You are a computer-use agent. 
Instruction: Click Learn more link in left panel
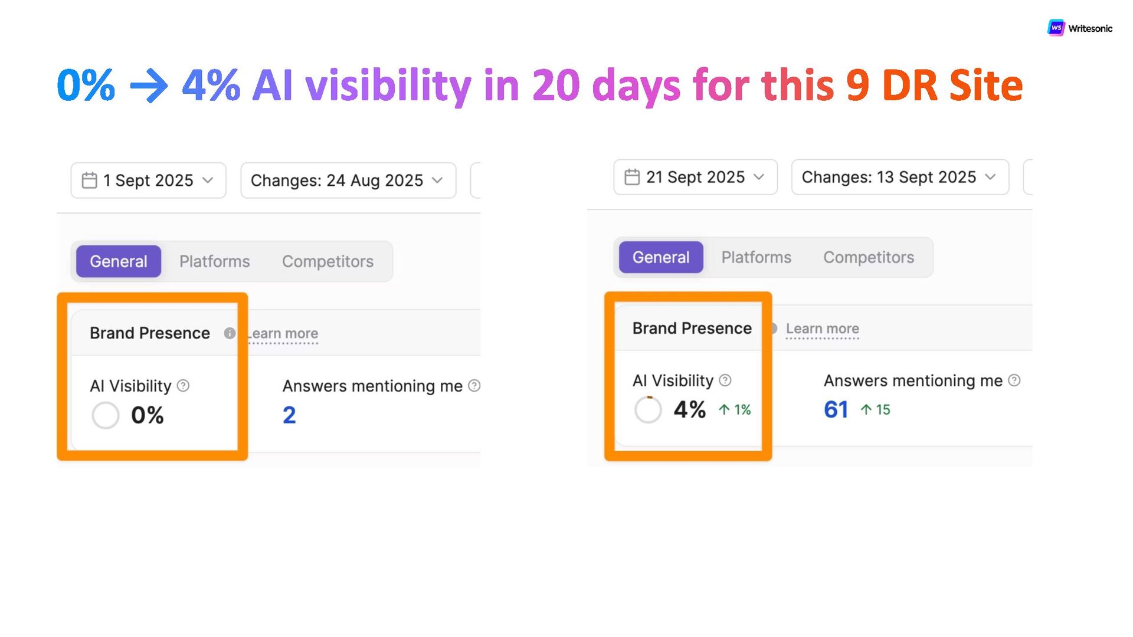(284, 334)
